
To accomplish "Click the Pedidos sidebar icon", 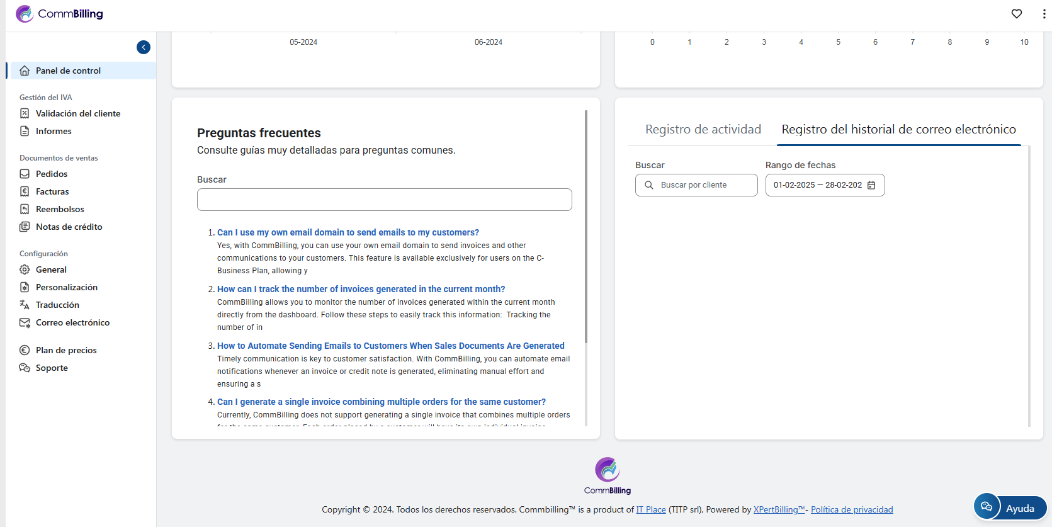I will tap(25, 174).
